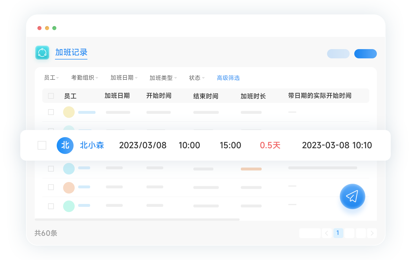Select the 加班记录 tab
Viewport: 411px width, 260px height.
[71, 53]
